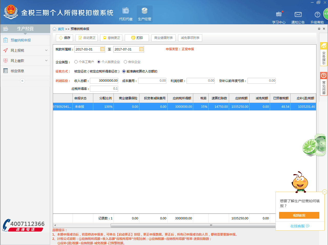Collapse the left sidebar with the double-arrow
328x245 pixels.
(22, 81)
